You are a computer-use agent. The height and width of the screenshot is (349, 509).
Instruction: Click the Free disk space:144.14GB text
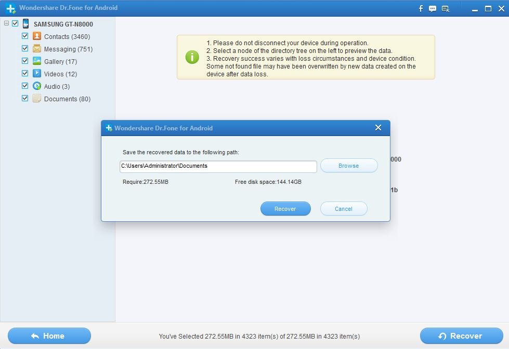click(268, 182)
